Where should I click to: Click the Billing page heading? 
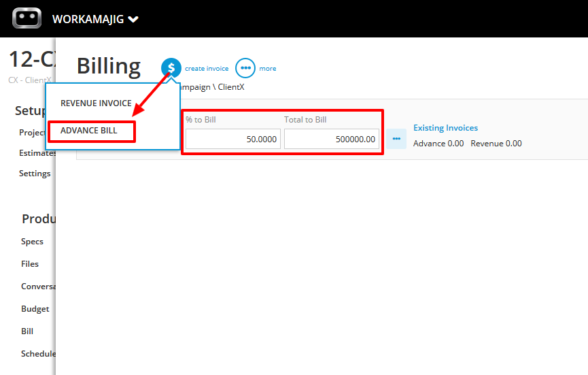pos(109,66)
